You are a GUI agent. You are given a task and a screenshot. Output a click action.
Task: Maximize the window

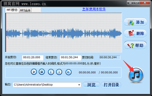[136, 3]
